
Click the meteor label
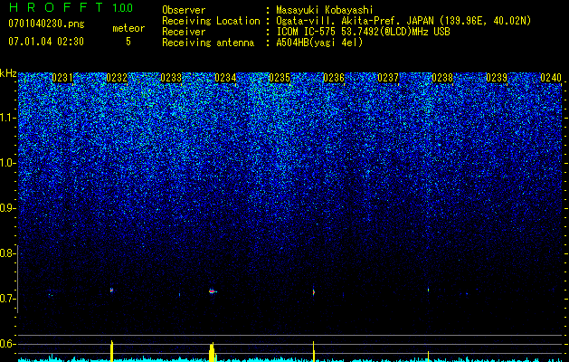[128, 28]
